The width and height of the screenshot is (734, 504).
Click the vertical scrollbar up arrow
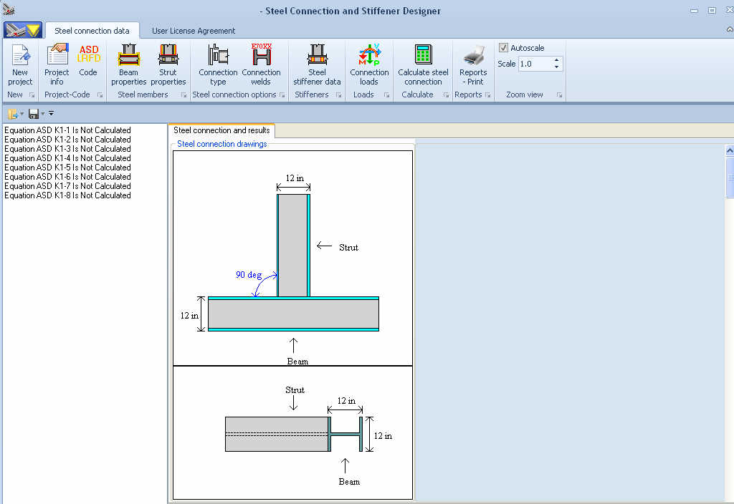[730, 151]
